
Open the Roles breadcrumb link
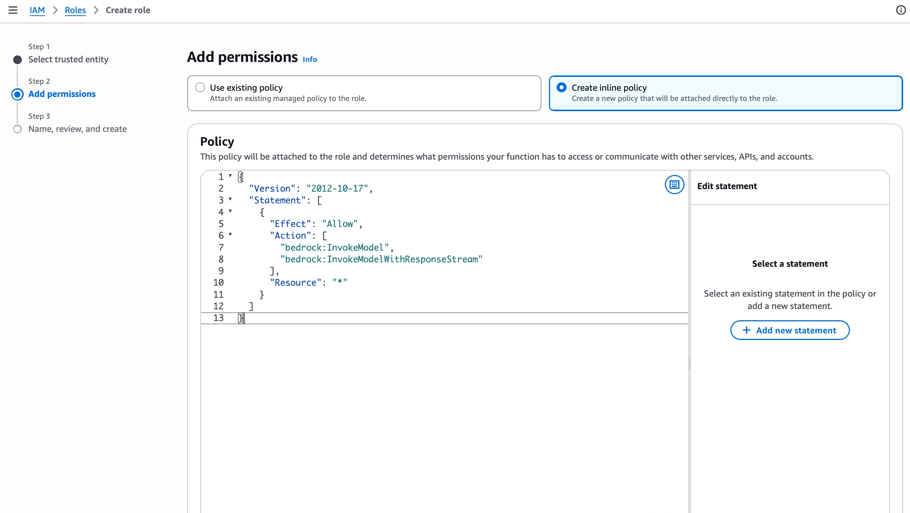point(75,10)
